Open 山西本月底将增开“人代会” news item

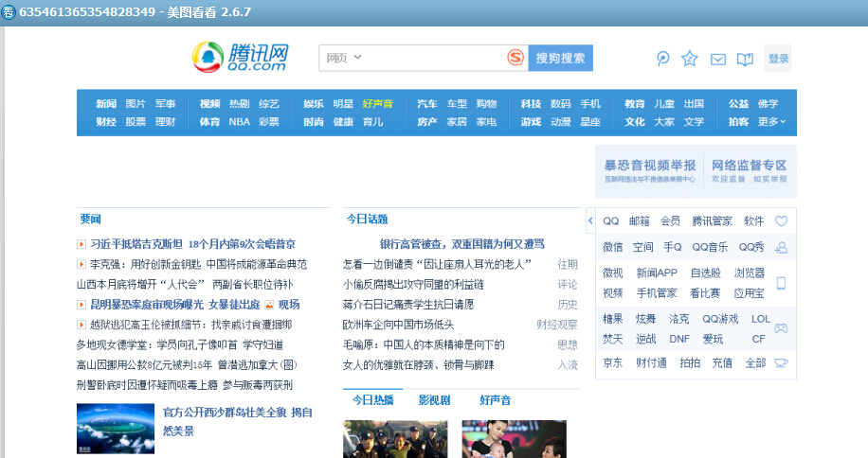pyautogui.click(x=185, y=285)
